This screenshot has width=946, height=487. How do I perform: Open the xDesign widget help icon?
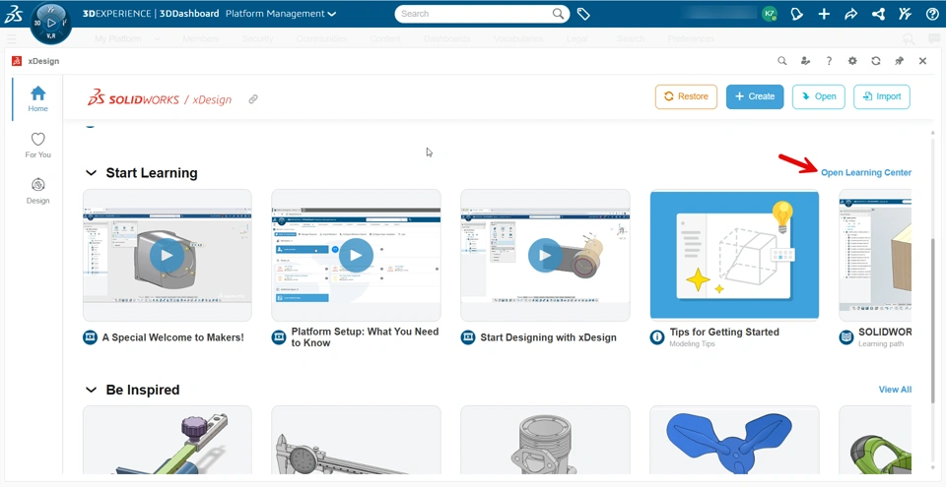point(829,61)
